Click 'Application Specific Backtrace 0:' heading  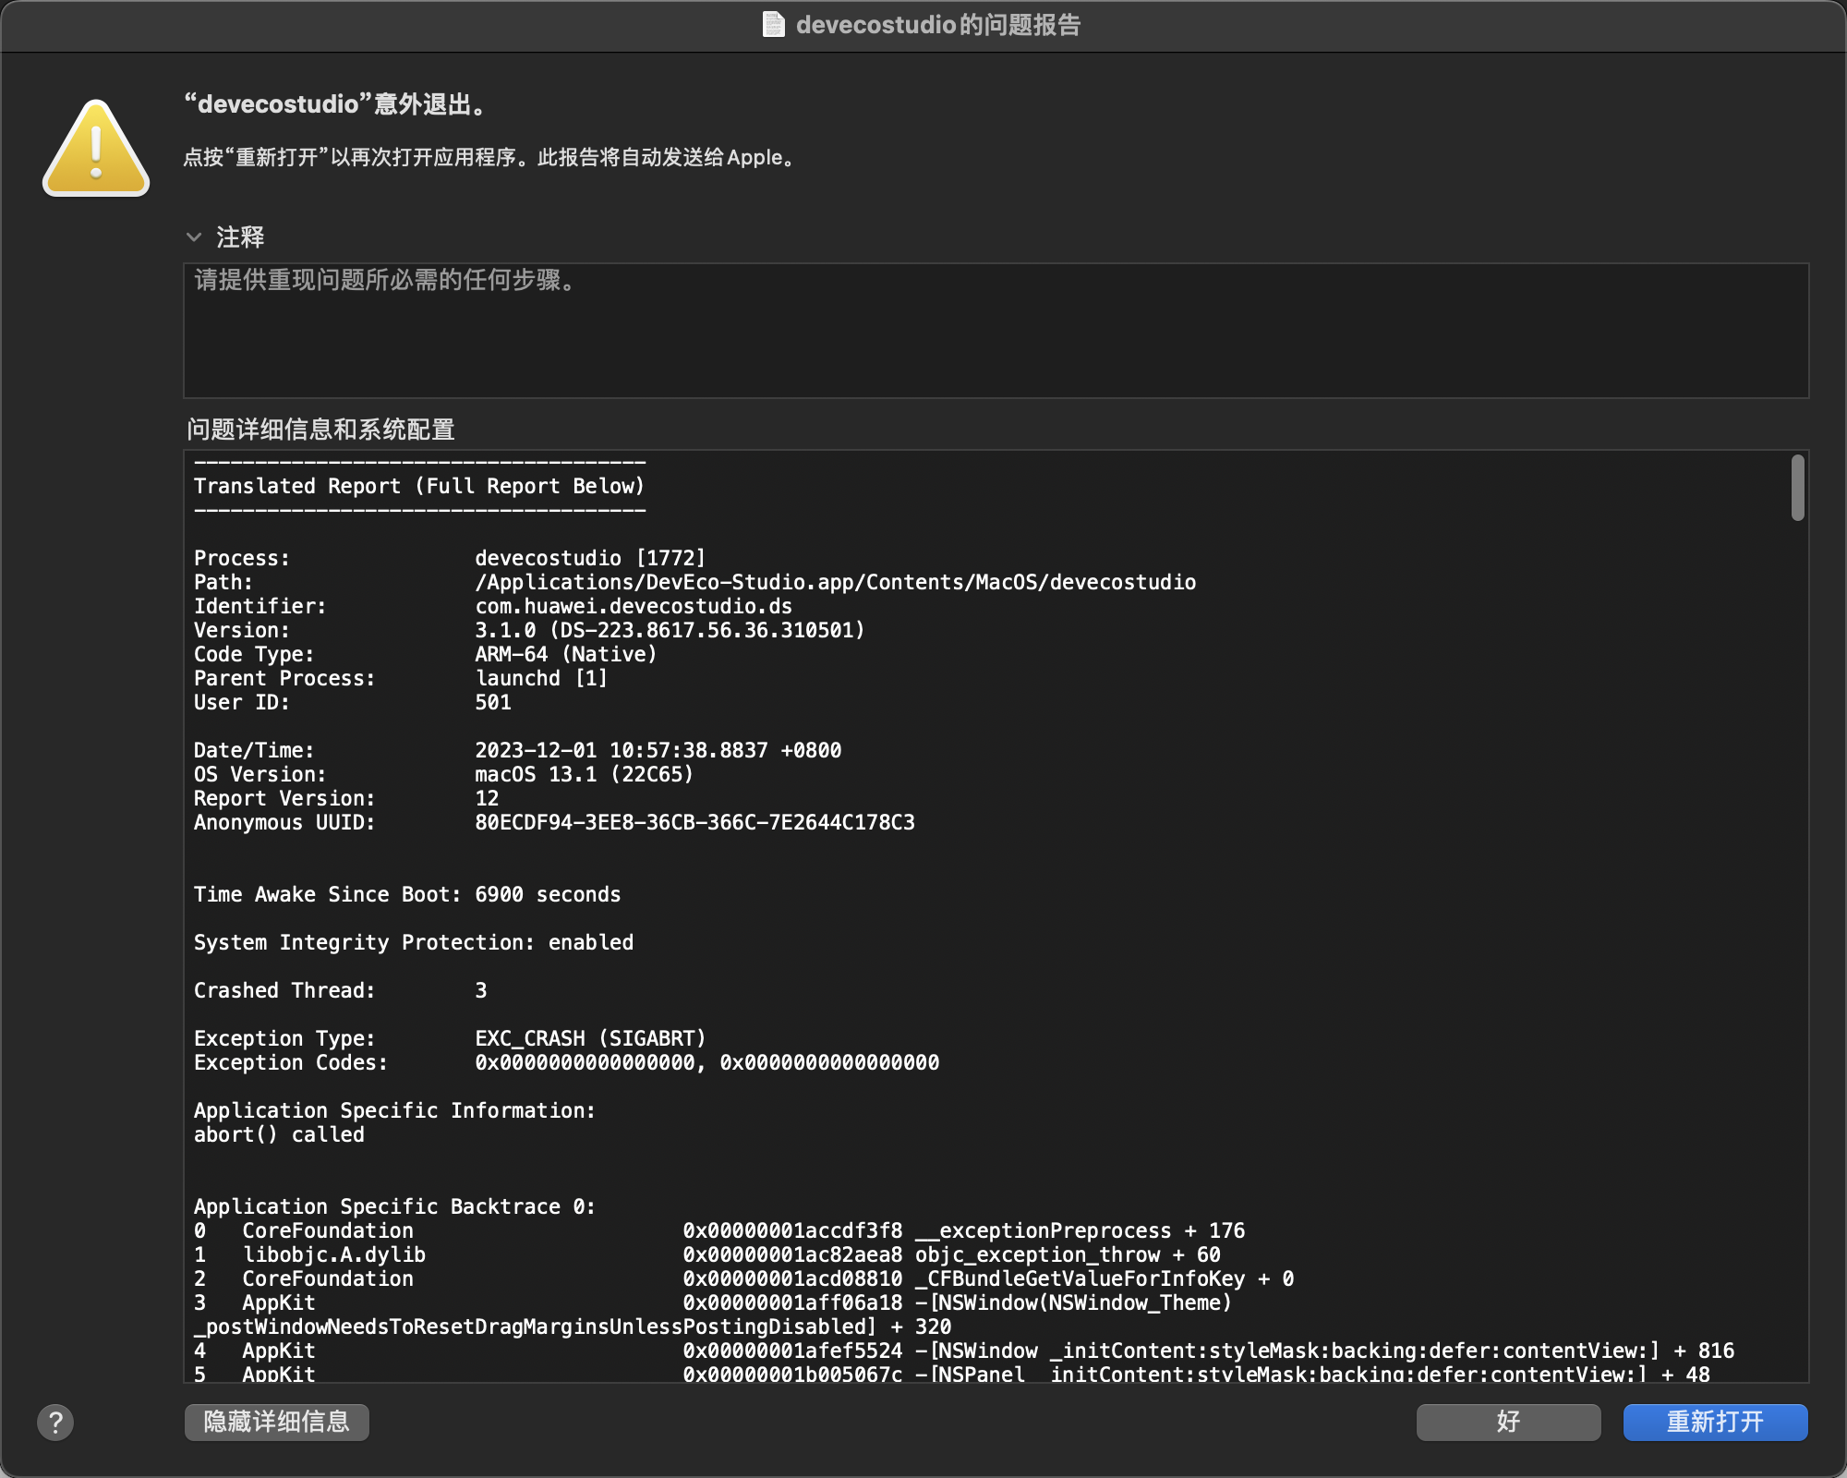pos(394,1206)
